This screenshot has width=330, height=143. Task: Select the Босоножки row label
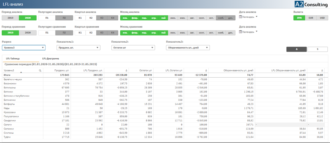(10, 83)
